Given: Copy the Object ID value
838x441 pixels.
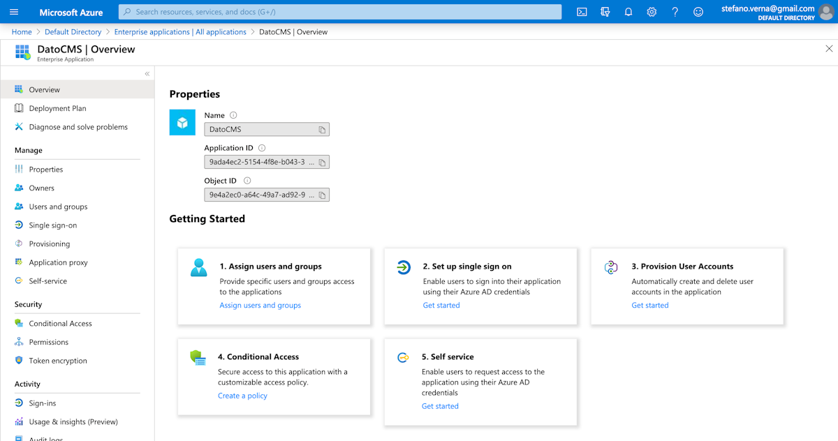Looking at the screenshot, I should (321, 194).
